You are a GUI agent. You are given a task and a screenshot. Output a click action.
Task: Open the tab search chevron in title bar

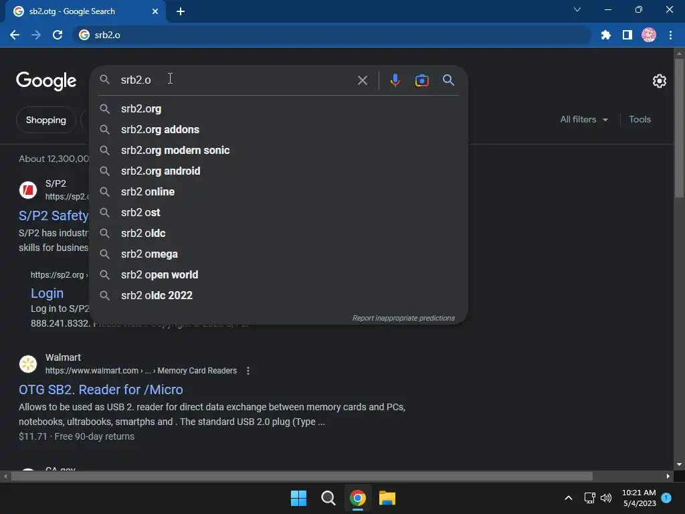577,9
